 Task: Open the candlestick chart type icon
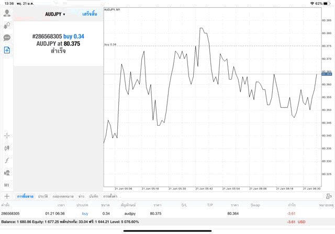pos(7,148)
